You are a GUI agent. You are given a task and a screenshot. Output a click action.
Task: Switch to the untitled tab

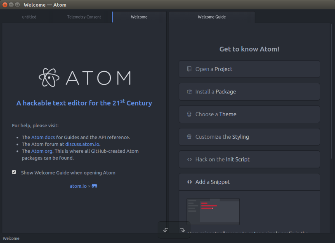pos(29,17)
